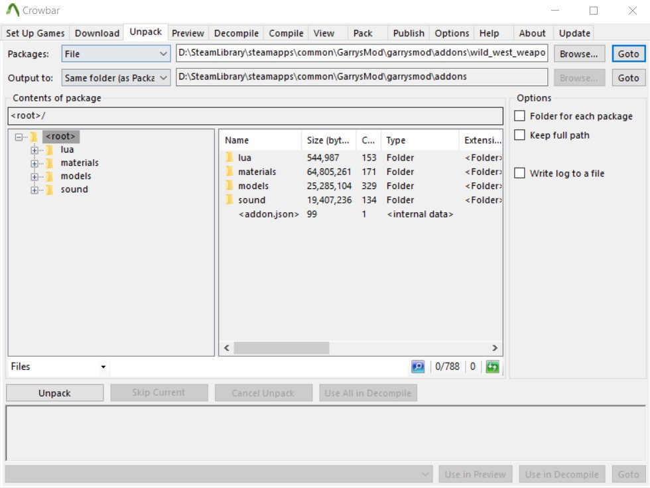Open the Options tab
The width and height of the screenshot is (650, 488).
point(452,33)
